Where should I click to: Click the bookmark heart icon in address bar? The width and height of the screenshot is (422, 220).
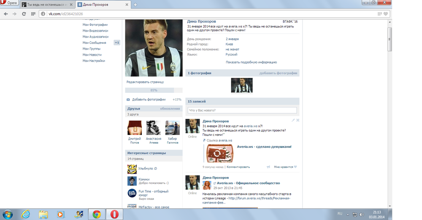pyautogui.click(x=385, y=14)
